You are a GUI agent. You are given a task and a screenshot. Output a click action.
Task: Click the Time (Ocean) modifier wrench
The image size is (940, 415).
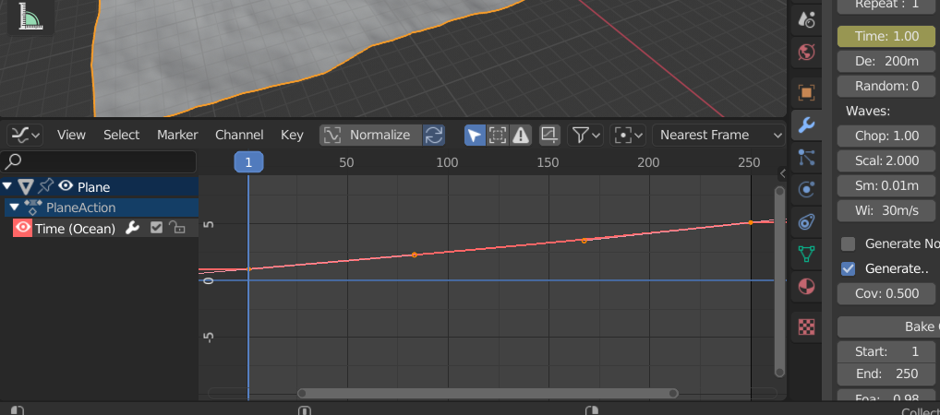132,228
